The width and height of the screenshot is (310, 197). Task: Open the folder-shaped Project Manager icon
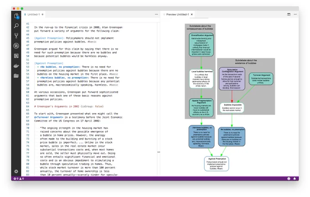(16, 76)
